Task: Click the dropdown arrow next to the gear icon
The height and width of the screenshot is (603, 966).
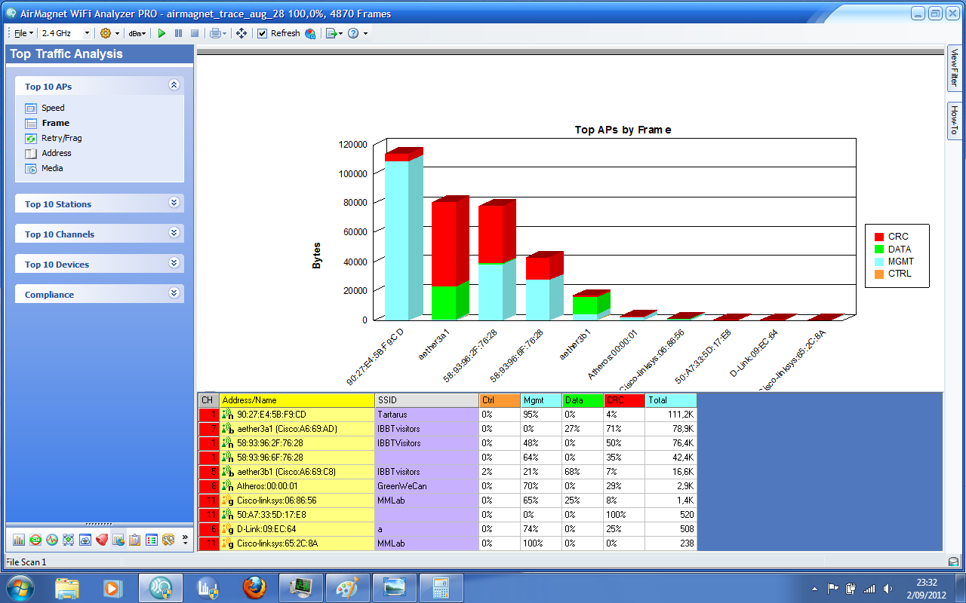Action: tap(117, 33)
